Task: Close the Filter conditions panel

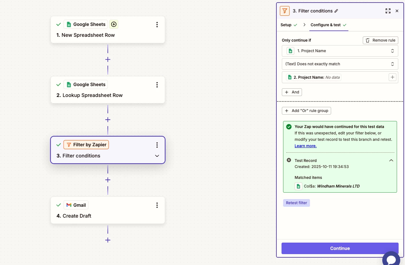Action: pos(397,11)
